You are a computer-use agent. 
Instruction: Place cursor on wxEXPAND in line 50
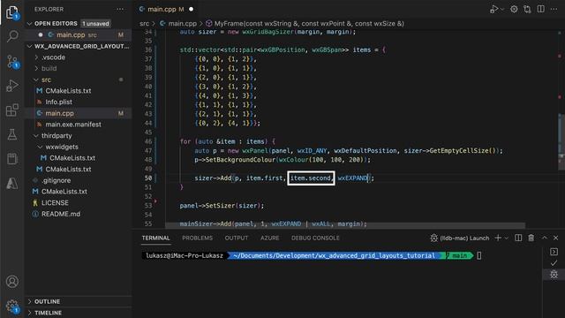[352, 178]
